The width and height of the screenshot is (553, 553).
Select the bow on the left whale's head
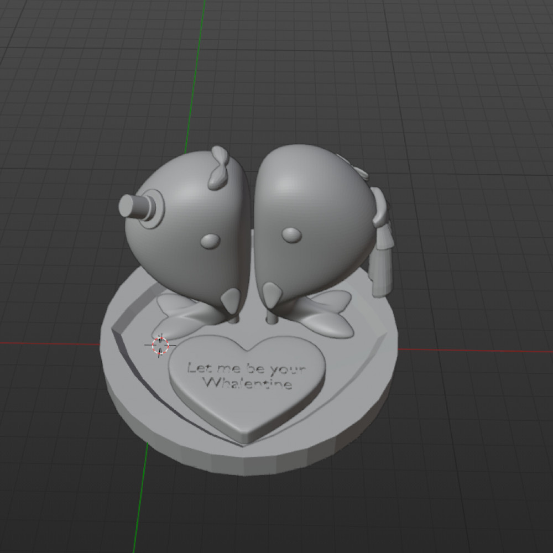(x=218, y=167)
